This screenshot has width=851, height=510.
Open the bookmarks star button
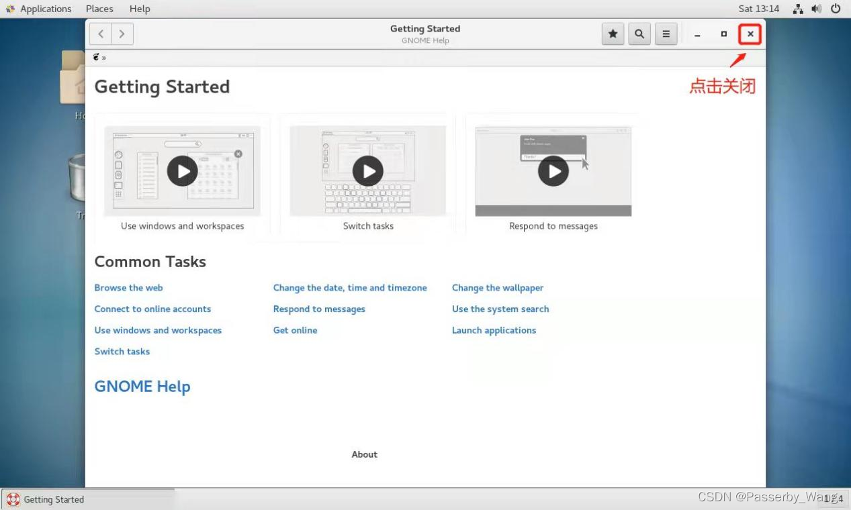pyautogui.click(x=613, y=34)
